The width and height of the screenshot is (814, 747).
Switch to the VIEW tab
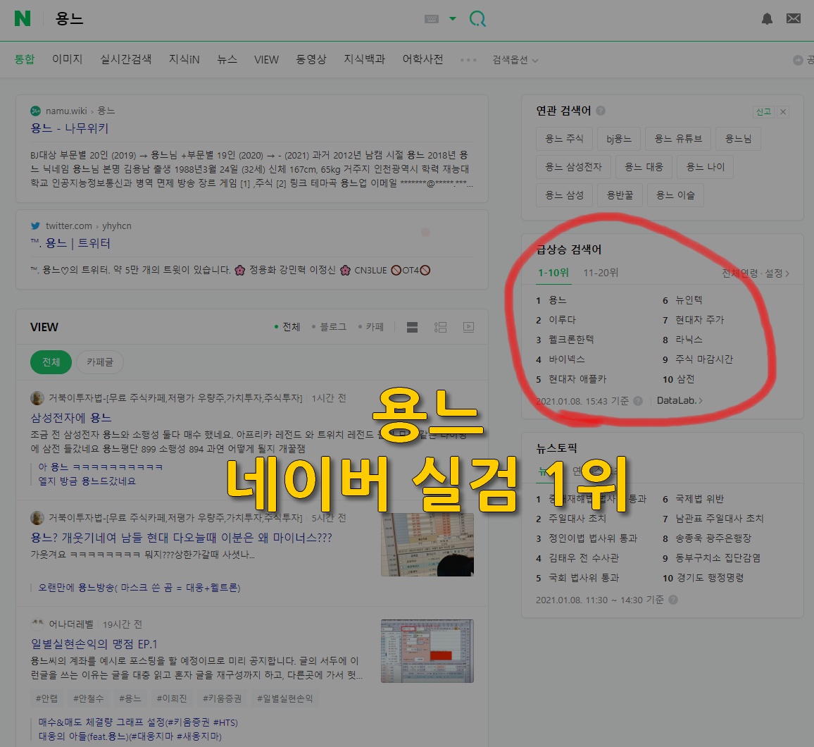click(x=266, y=60)
